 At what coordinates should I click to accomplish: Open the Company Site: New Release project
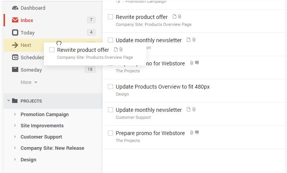[x=52, y=148]
